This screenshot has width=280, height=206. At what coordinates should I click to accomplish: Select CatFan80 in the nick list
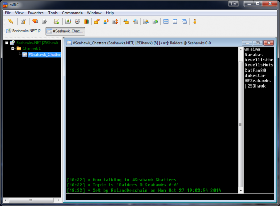pos(255,70)
